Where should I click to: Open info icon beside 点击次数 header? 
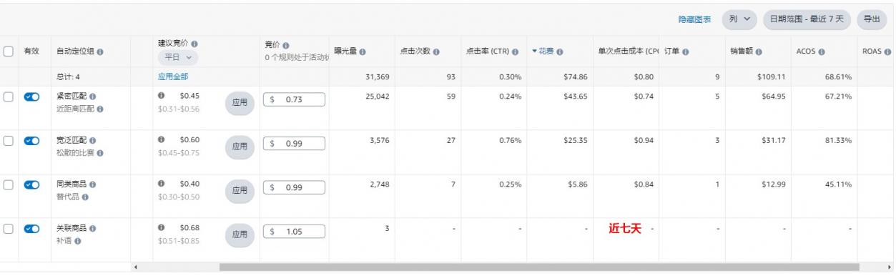coord(435,51)
